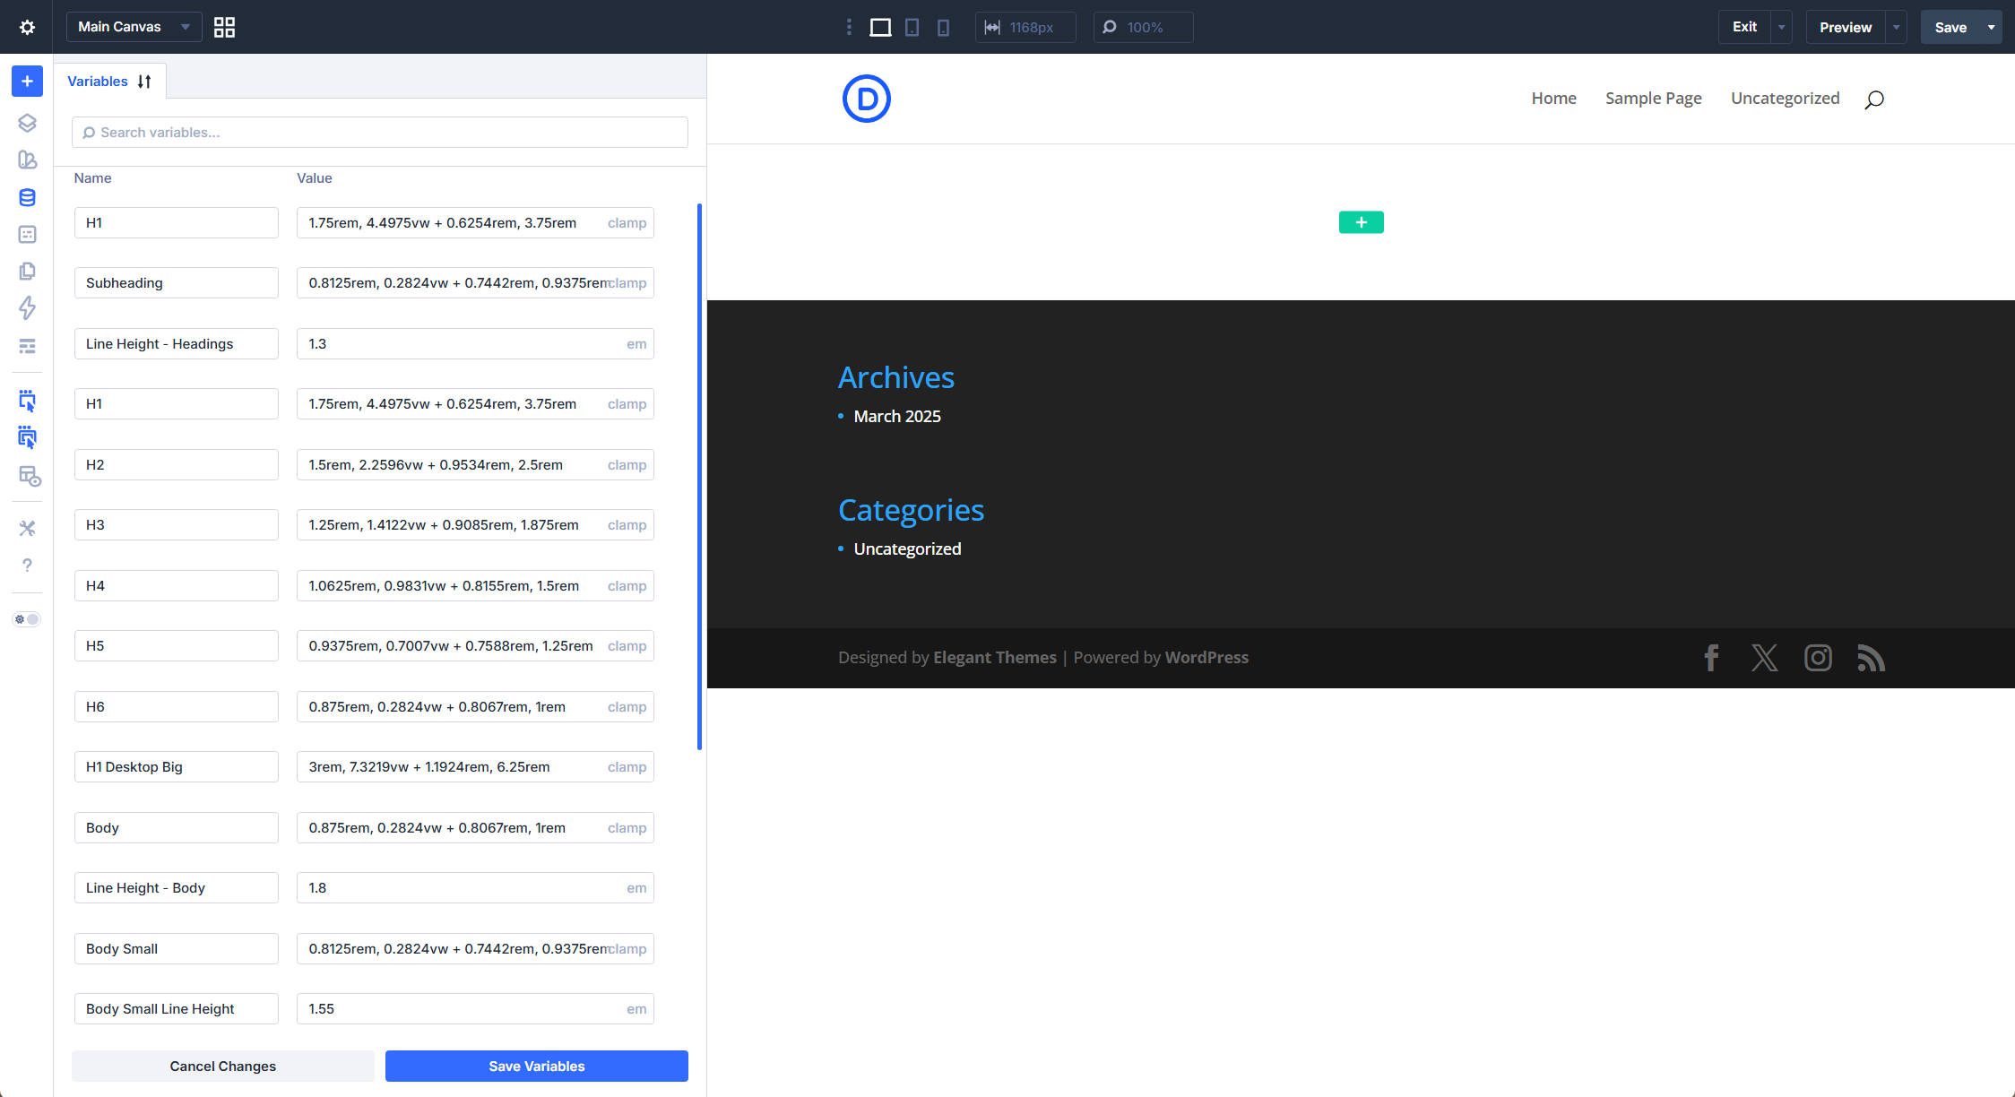Open the wireframe rows icon in sidebar

point(27,346)
